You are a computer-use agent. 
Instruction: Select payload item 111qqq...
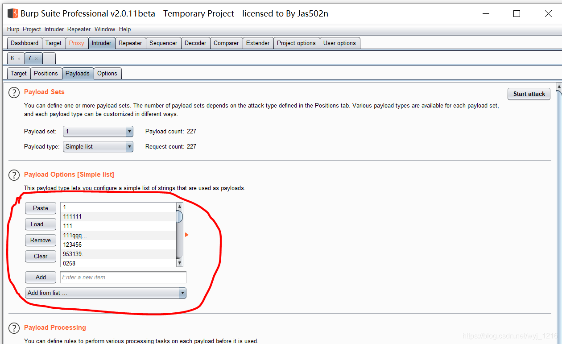click(119, 235)
